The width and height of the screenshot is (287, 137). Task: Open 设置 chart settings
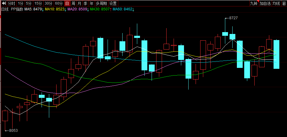[x=113, y=3]
